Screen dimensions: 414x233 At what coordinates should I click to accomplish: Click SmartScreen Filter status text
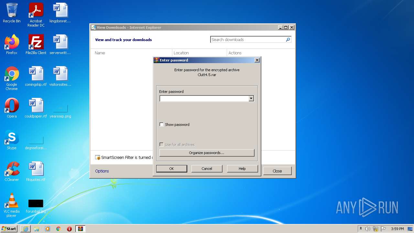[x=126, y=158]
